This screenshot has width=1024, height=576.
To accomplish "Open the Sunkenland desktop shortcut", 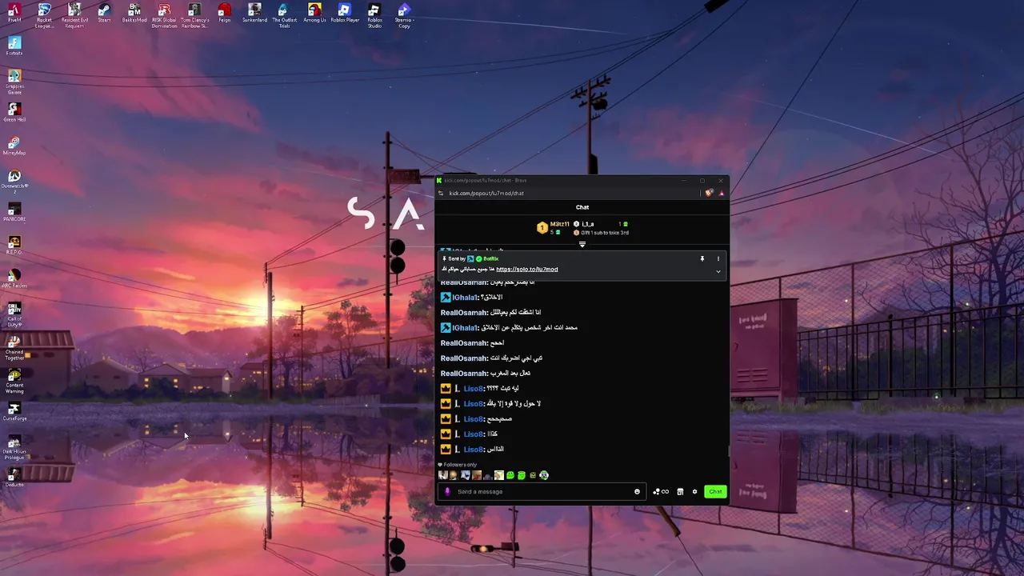I will pos(254,13).
